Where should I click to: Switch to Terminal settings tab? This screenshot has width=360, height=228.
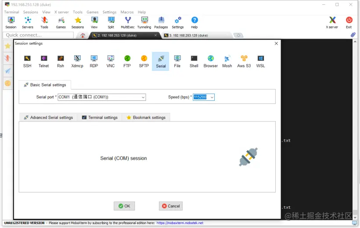tap(100, 118)
